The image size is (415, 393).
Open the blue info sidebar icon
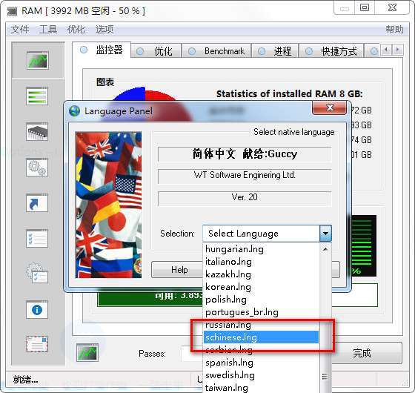[x=37, y=310]
